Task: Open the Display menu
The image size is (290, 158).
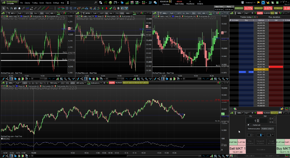Action: pyautogui.click(x=27, y=3)
